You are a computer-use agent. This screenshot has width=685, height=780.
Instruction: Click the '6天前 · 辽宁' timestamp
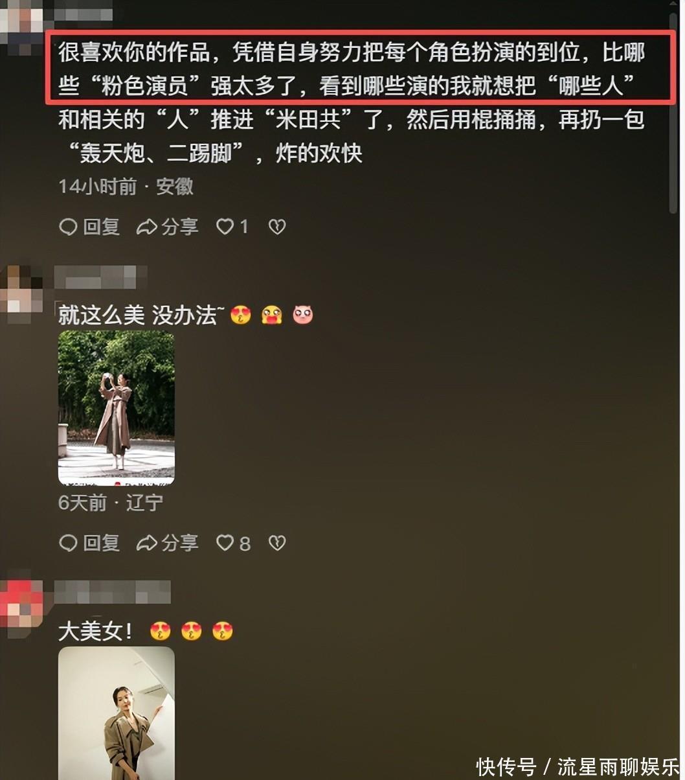111,503
